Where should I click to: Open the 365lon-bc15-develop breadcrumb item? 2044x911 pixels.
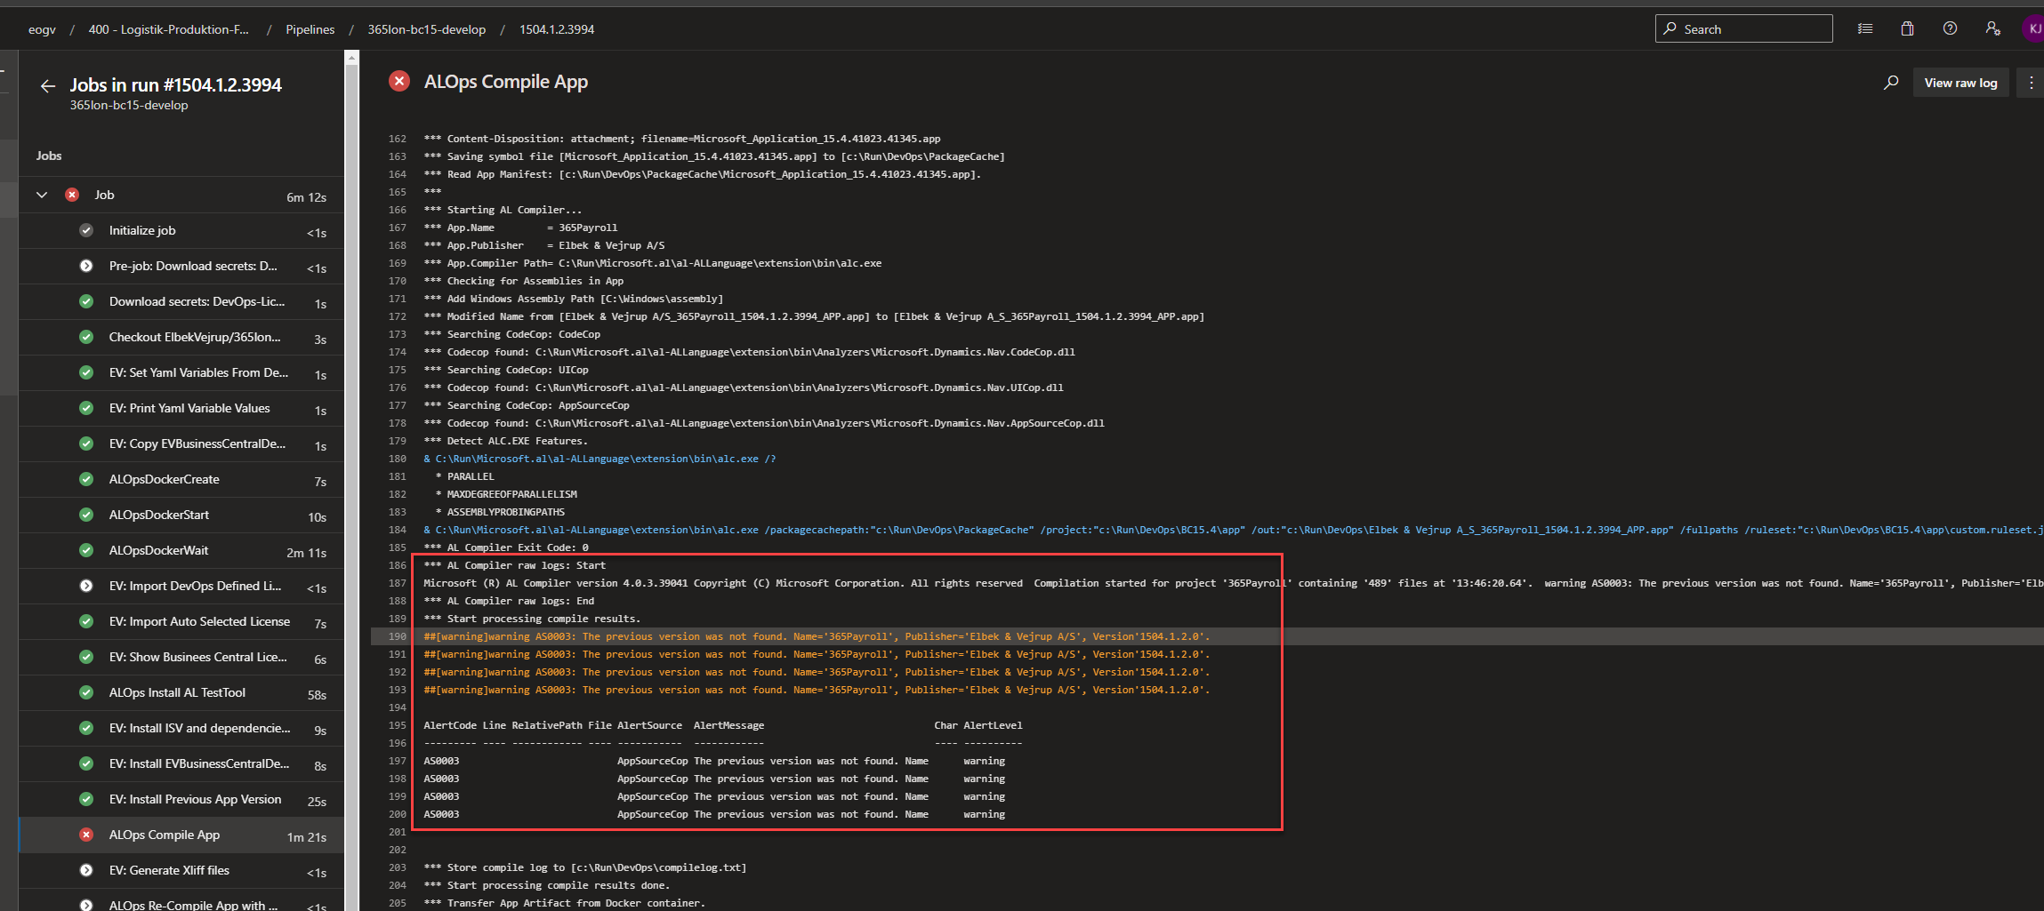[428, 28]
